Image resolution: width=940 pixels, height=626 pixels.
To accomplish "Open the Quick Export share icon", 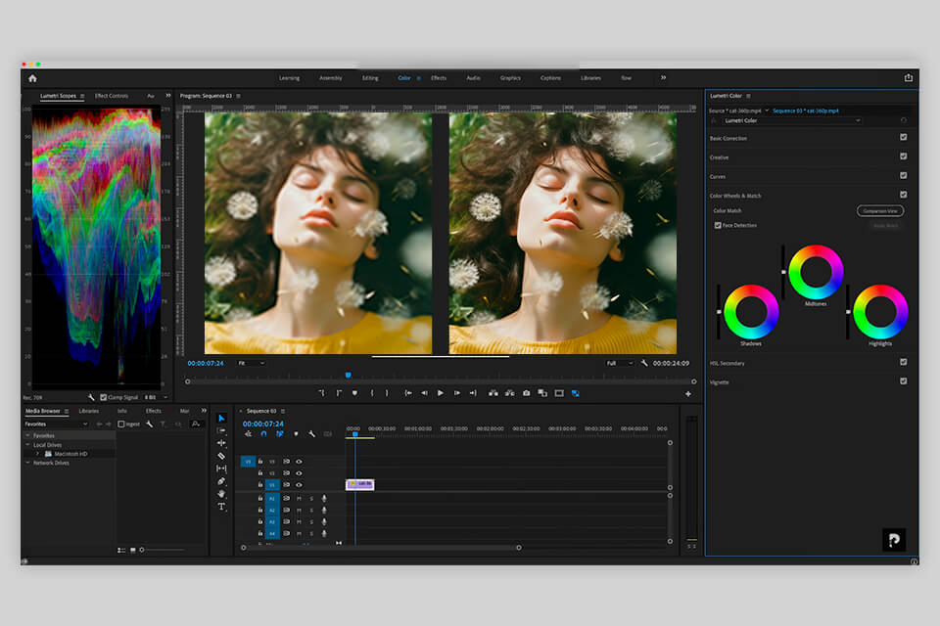I will pos(908,78).
